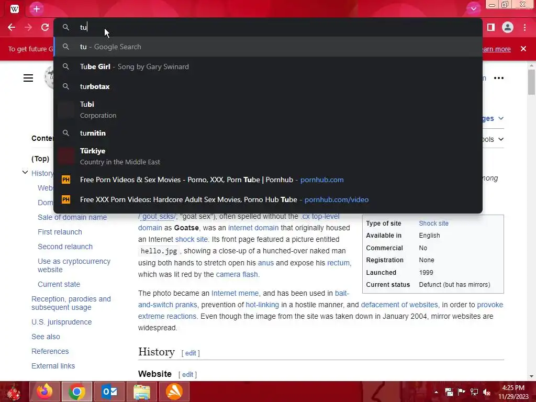The width and height of the screenshot is (536, 402).
Task: Go to 'U.S. jurisprudence' section
Action: tap(62, 322)
